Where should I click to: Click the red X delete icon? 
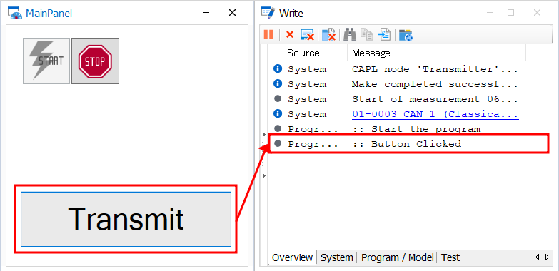pos(290,34)
